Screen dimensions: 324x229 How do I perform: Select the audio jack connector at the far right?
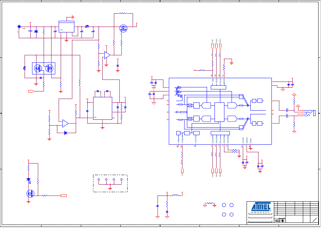click(312, 113)
